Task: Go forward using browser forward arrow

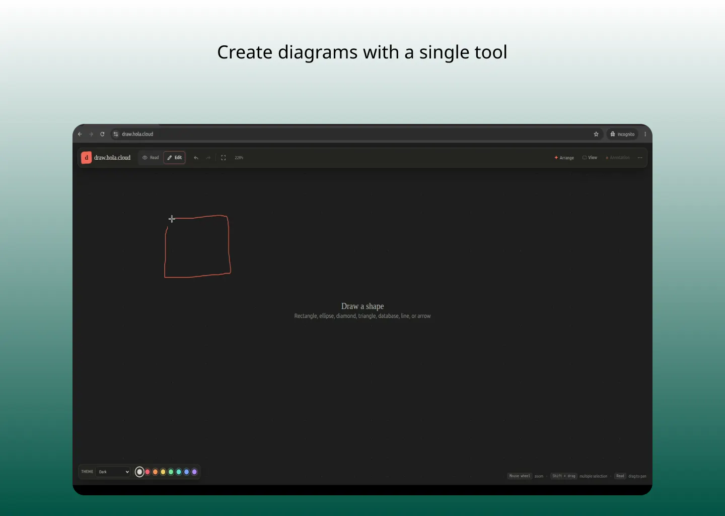Action: pos(91,134)
